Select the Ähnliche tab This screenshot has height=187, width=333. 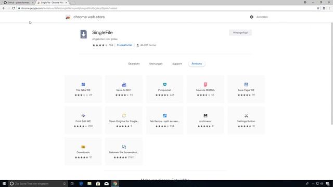click(x=197, y=64)
